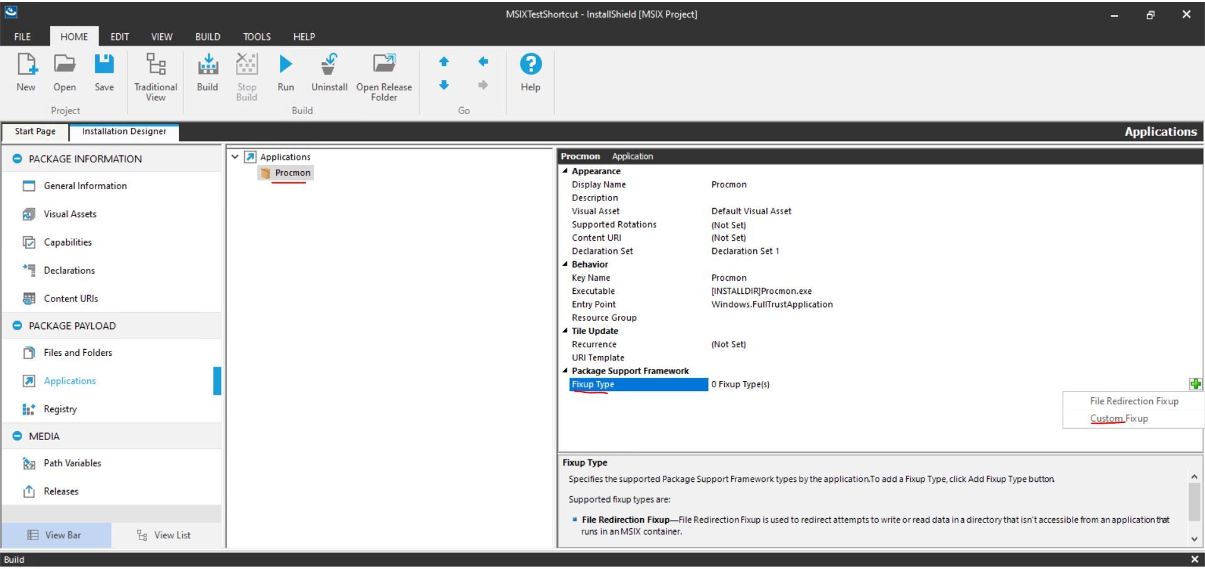Select Custom Fixup from the fixup menu
This screenshot has width=1205, height=569.
(x=1120, y=418)
